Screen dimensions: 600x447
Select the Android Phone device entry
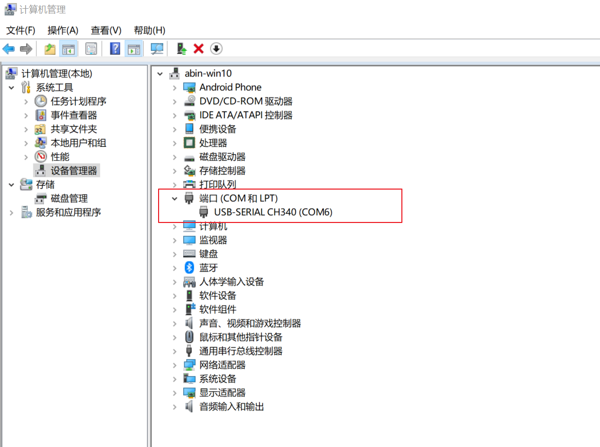click(x=230, y=87)
